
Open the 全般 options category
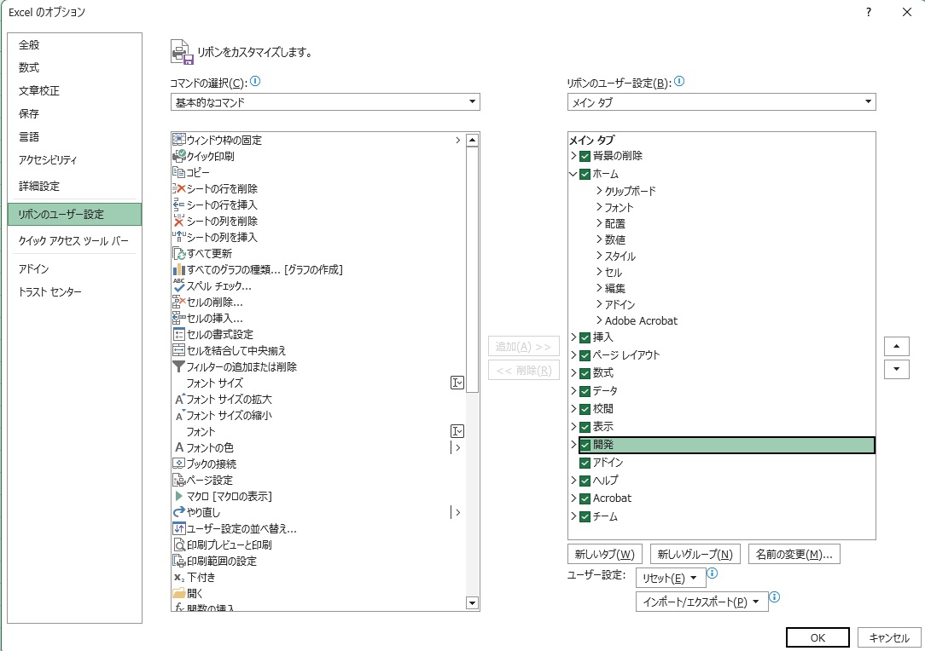29,45
